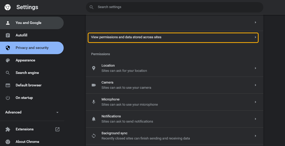Screen dimensions: 285x146
Task: Click the Background sync arrows icon
Action: coord(94,136)
